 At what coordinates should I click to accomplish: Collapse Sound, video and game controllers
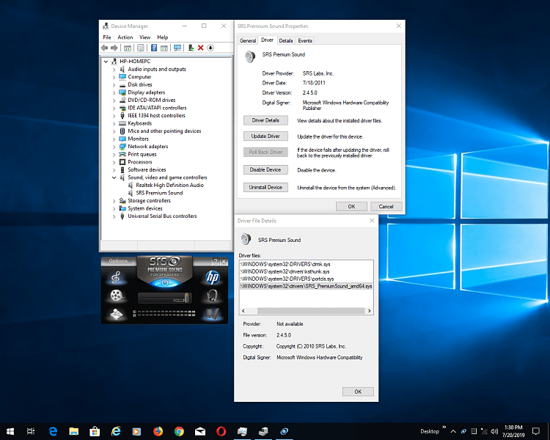[x=114, y=177]
